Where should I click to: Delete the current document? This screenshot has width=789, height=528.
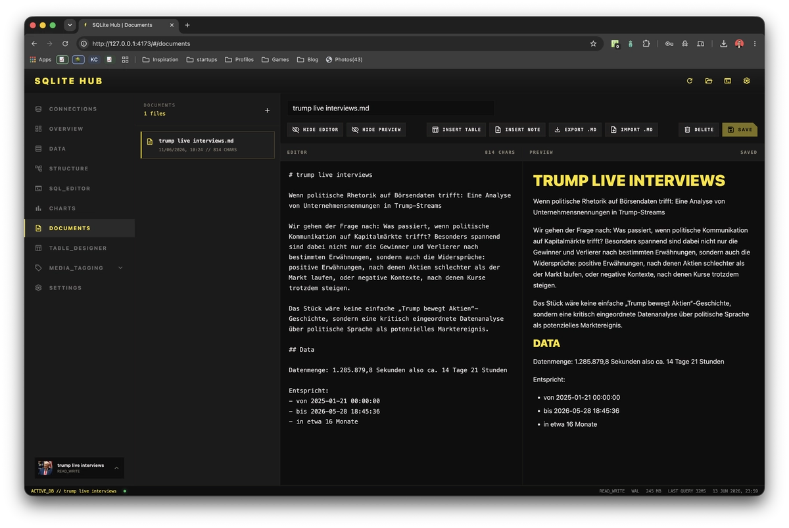click(x=698, y=130)
